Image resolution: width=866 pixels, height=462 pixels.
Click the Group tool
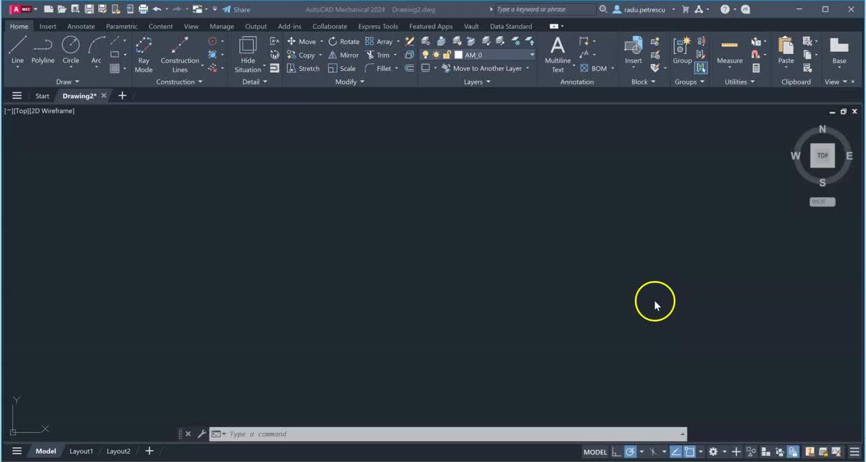click(x=682, y=50)
